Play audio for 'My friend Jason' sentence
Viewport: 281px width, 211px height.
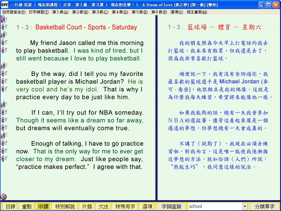coord(4,42)
